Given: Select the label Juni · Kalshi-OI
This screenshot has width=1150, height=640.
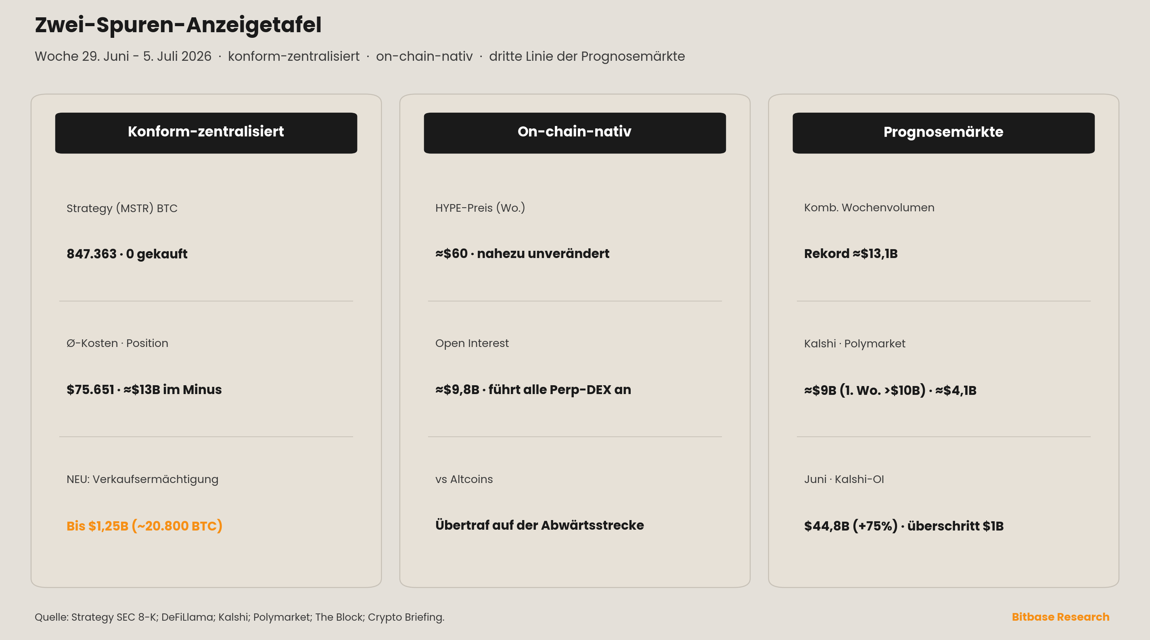Looking at the screenshot, I should click(844, 480).
